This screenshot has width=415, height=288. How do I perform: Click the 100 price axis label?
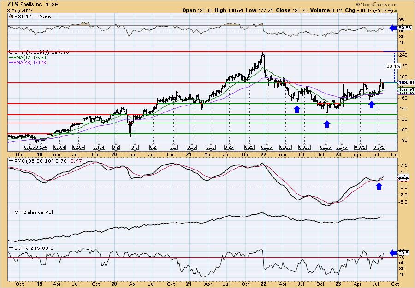(404, 129)
